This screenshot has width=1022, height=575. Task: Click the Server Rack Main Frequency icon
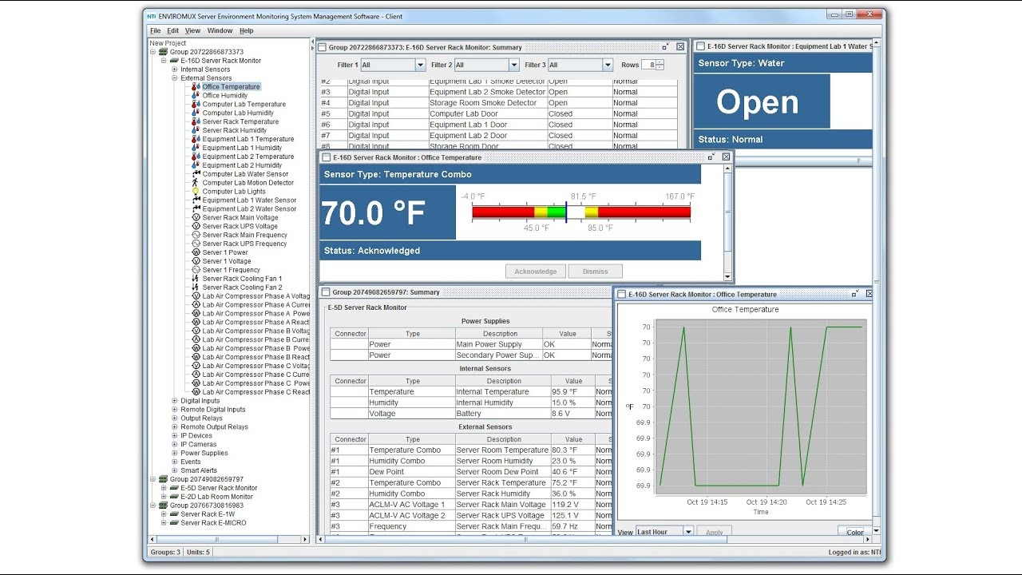pyautogui.click(x=196, y=235)
